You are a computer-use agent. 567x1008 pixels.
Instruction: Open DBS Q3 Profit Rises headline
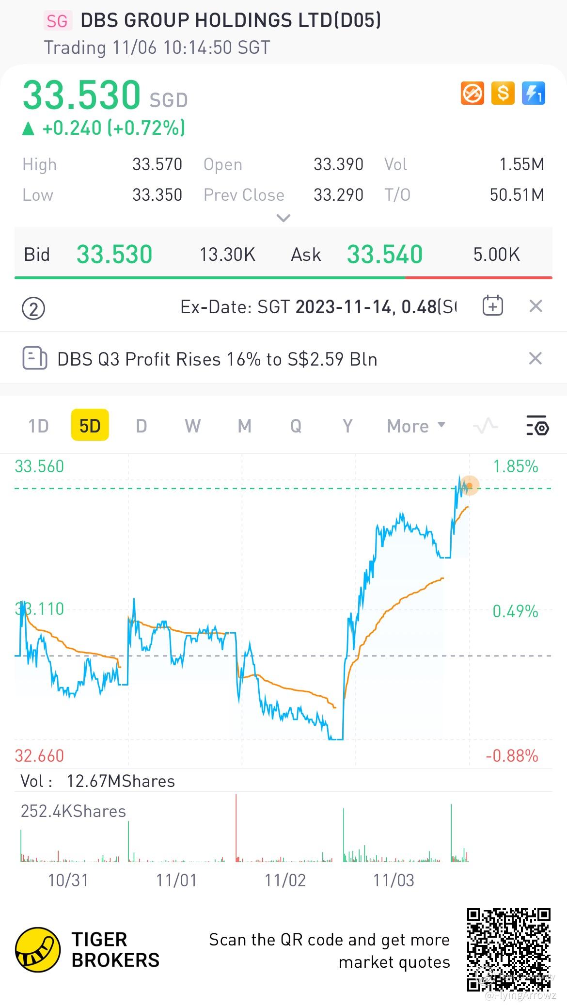pos(217,359)
